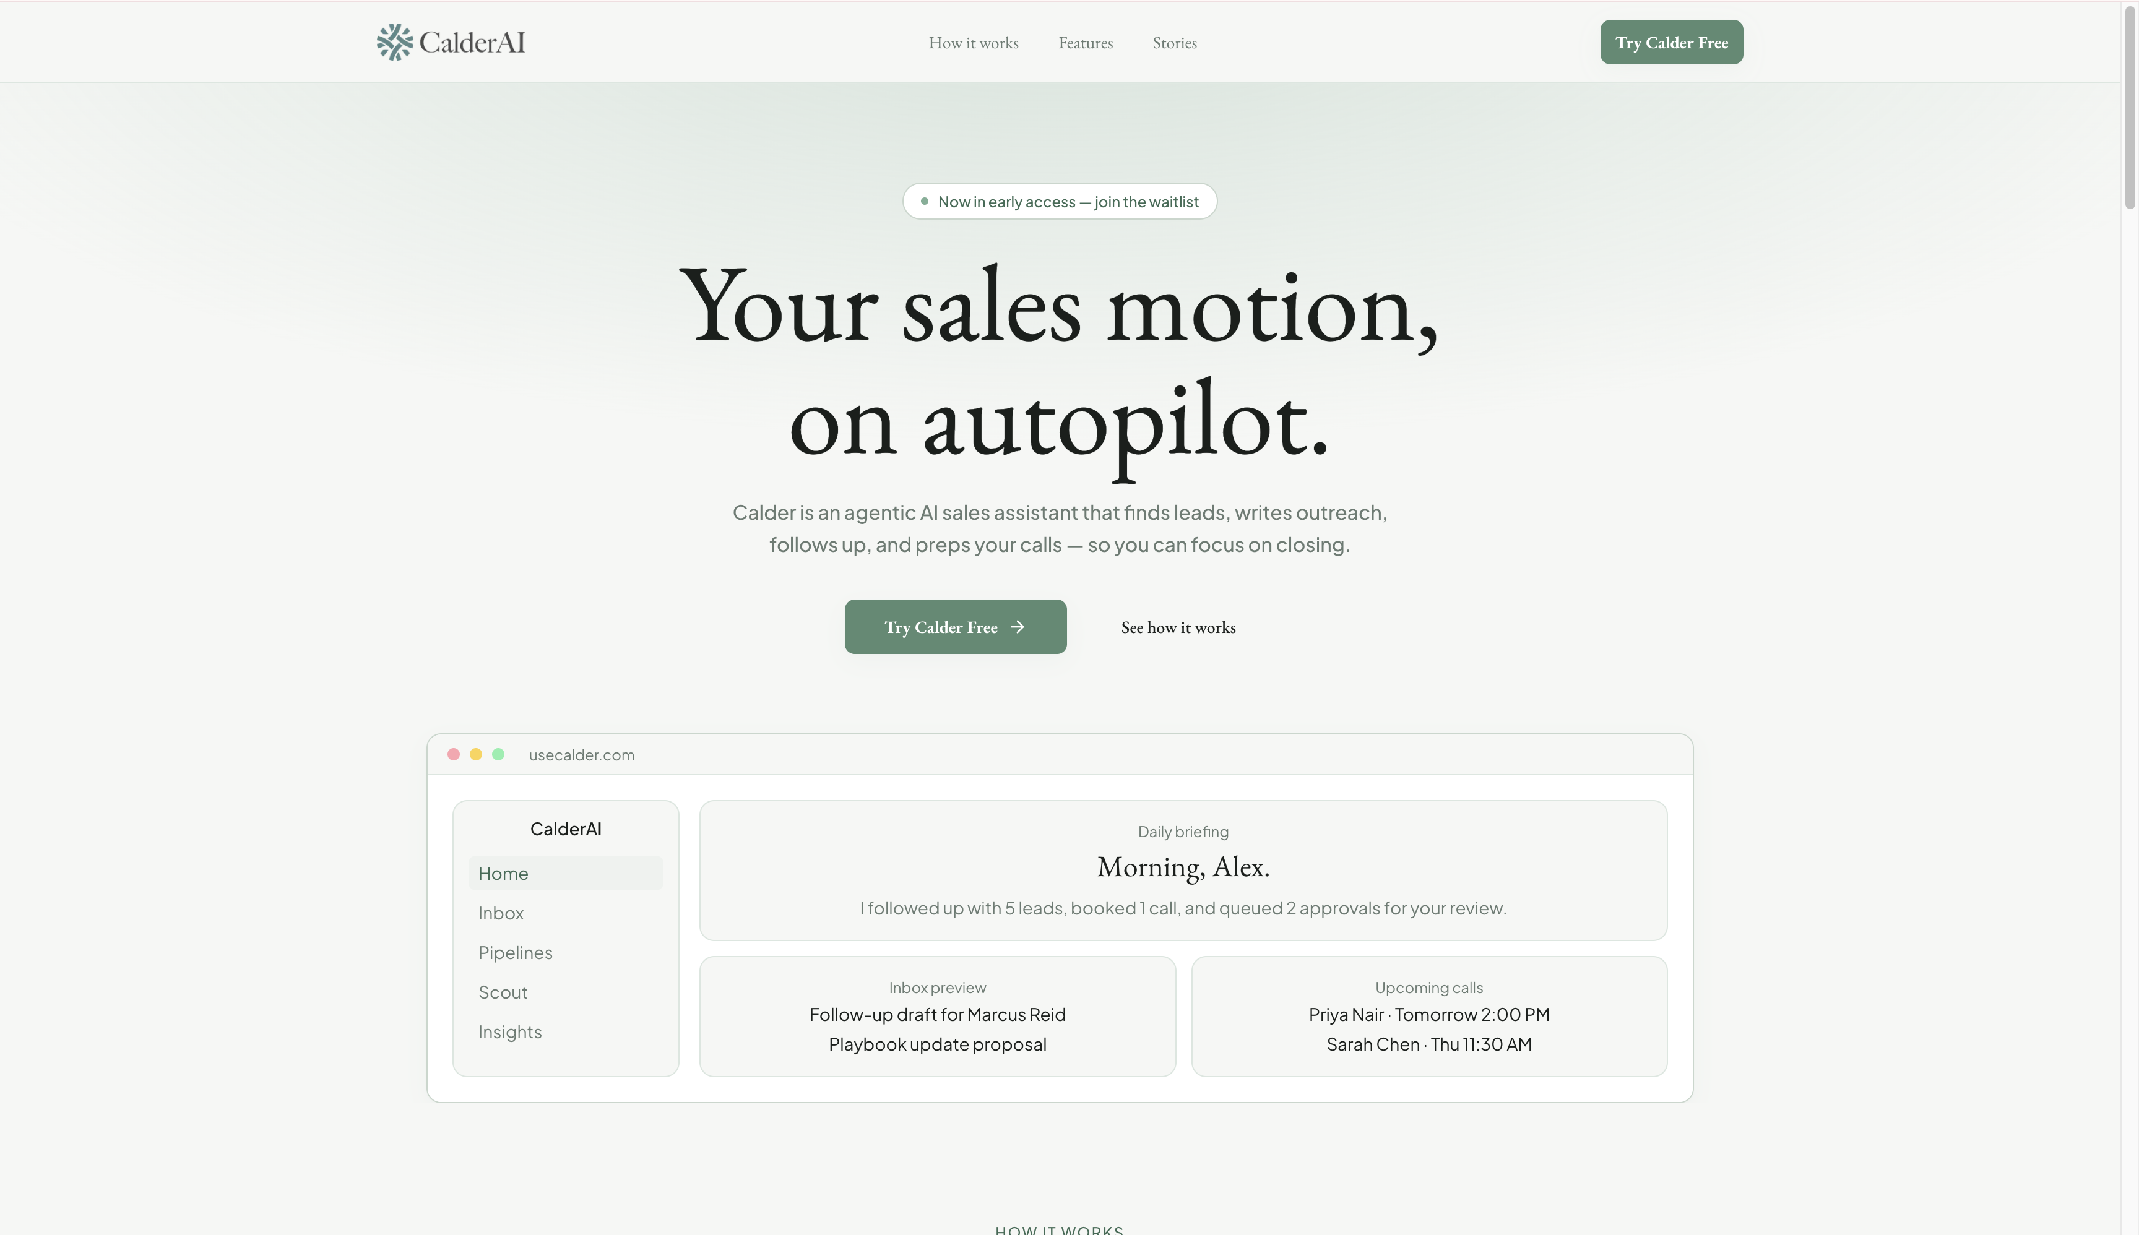The height and width of the screenshot is (1235, 2139).
Task: Click the Upcoming calls label
Action: [1429, 988]
